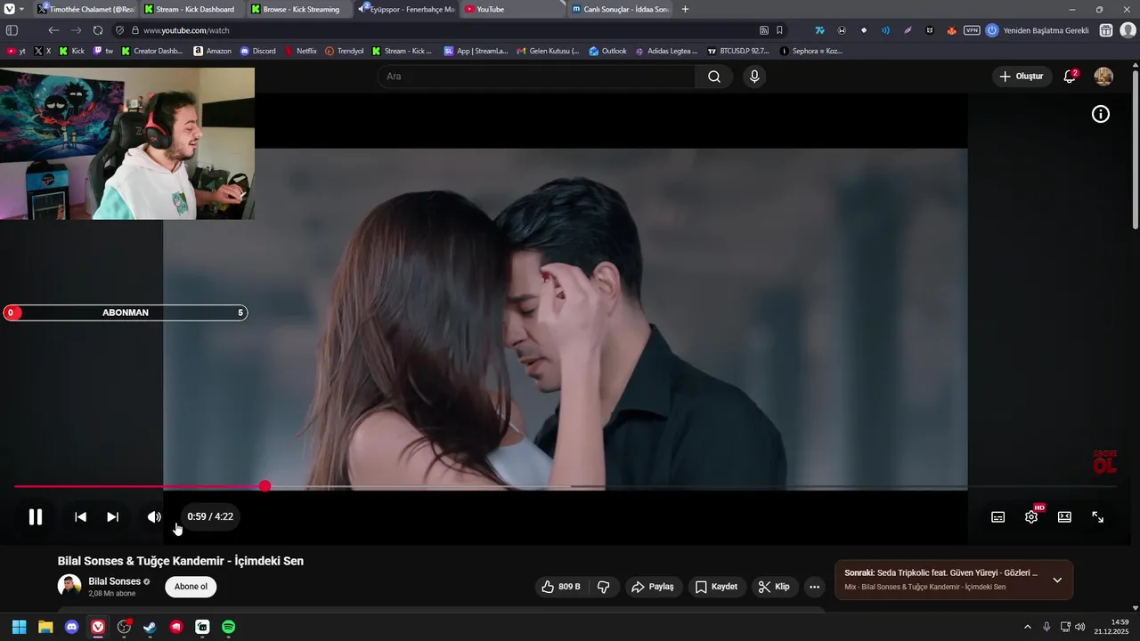Switch to Stream - Kick Dashboard tab
The height and width of the screenshot is (641, 1140).
[191, 9]
